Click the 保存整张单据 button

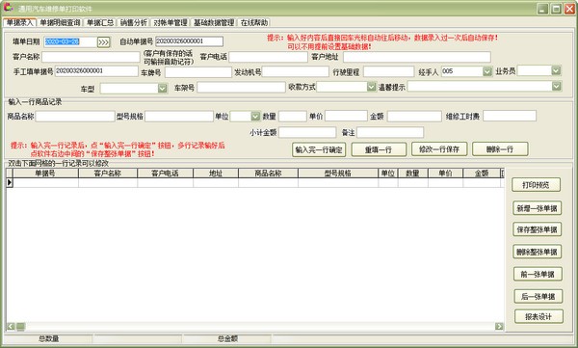pyautogui.click(x=538, y=229)
